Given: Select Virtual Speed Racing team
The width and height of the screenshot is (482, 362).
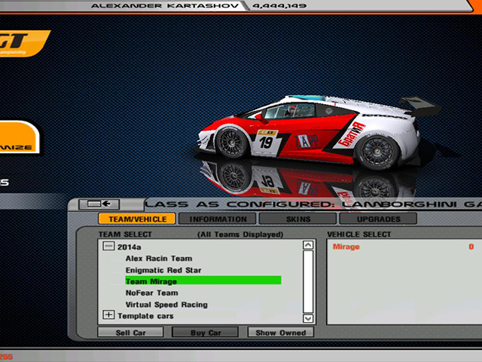Looking at the screenshot, I should point(166,305).
